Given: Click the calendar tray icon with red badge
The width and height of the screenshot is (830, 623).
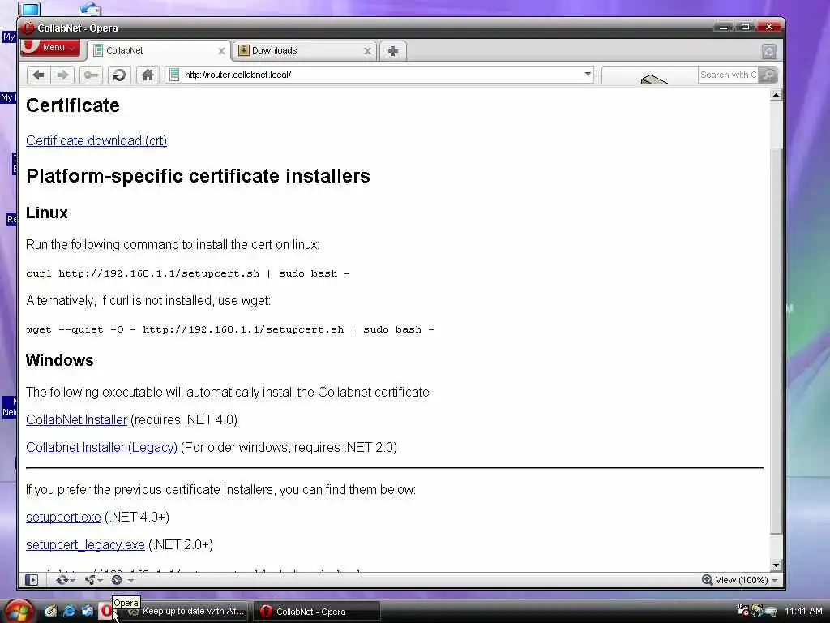Looking at the screenshot, I should tap(742, 610).
